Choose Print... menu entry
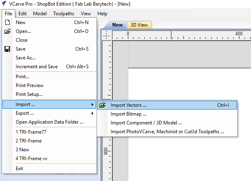This screenshot has height=181, width=251. coord(49,77)
